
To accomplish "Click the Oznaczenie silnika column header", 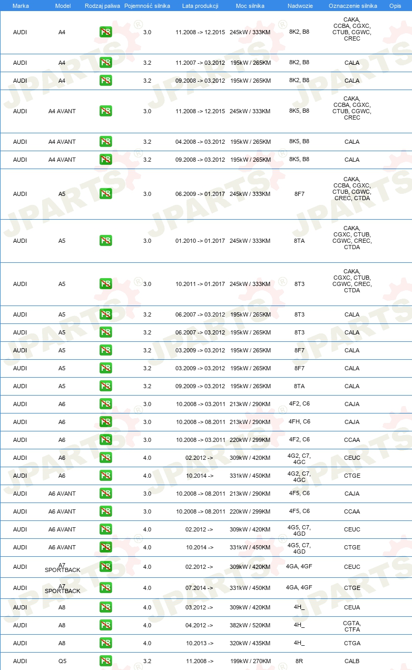I will click(352, 5).
